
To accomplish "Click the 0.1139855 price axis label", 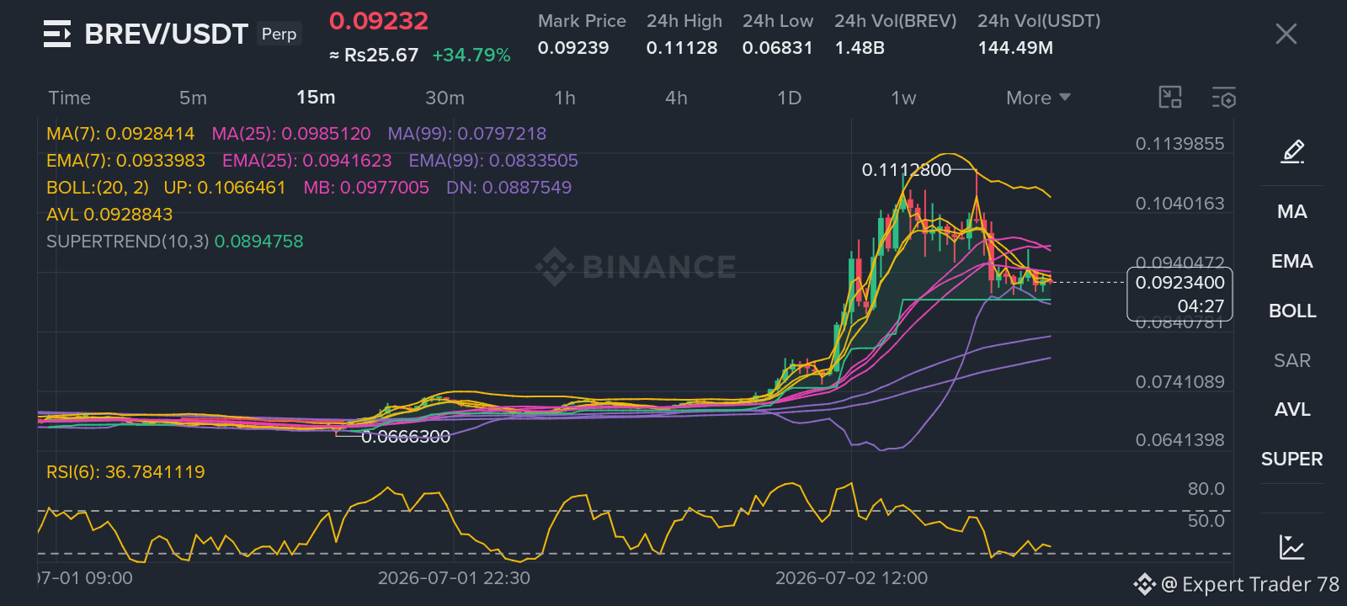I will coord(1179,144).
